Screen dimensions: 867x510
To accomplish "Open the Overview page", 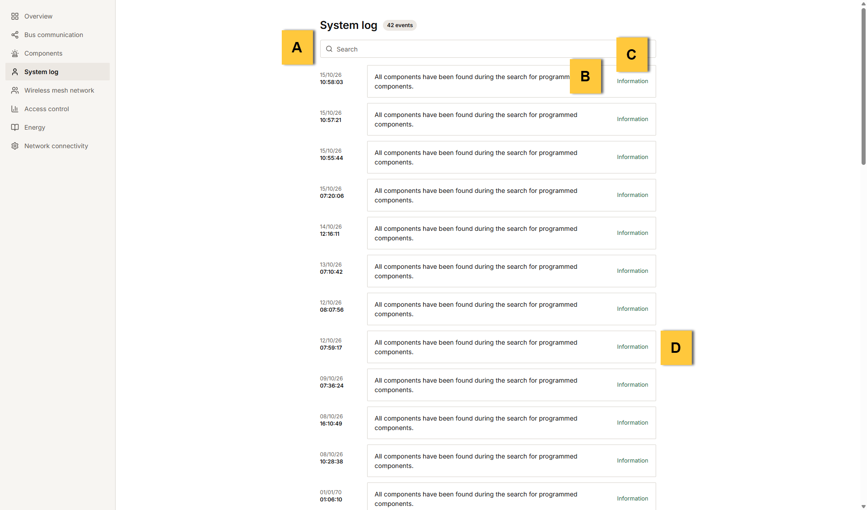I will (57, 16).
